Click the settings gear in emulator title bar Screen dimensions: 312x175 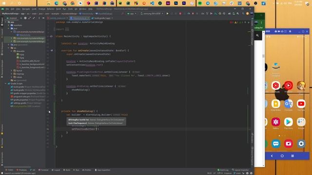(290, 31)
